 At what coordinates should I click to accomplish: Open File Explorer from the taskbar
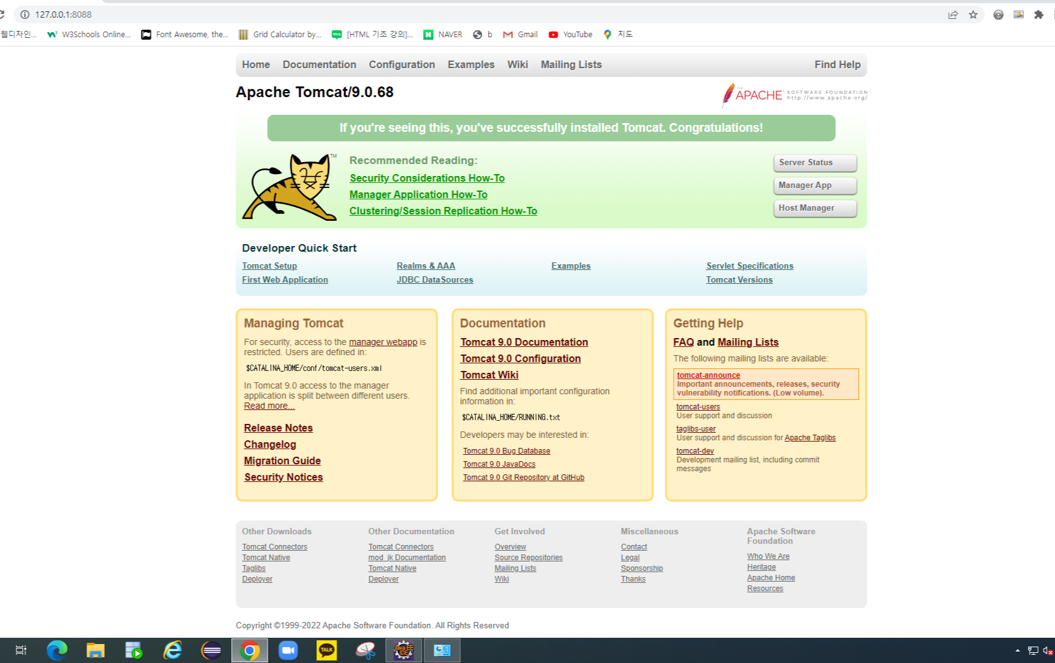pyautogui.click(x=95, y=650)
